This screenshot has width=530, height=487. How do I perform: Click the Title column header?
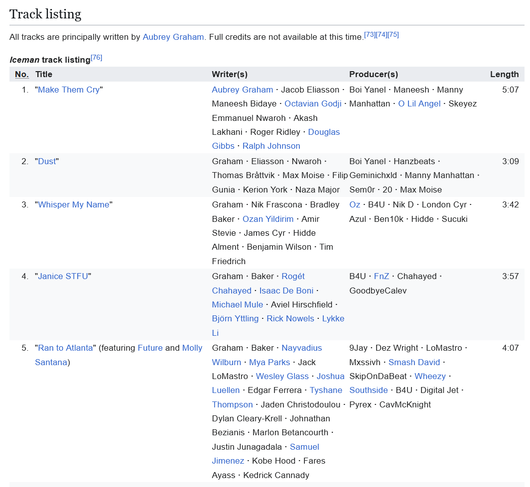[x=44, y=74]
